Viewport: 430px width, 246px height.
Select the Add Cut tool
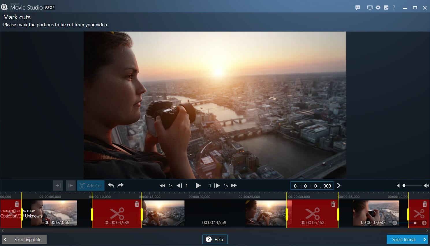coord(90,186)
